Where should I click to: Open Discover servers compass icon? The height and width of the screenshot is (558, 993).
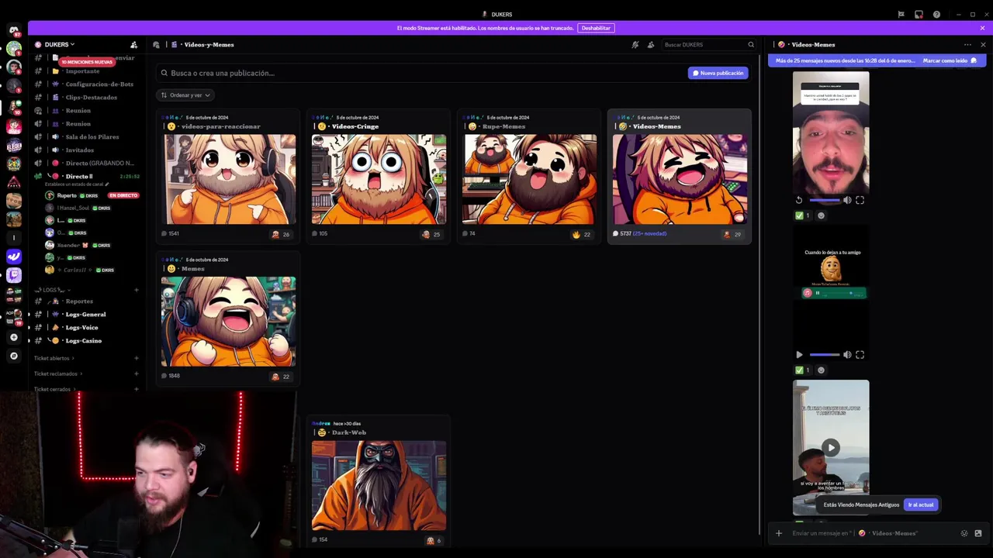13,356
